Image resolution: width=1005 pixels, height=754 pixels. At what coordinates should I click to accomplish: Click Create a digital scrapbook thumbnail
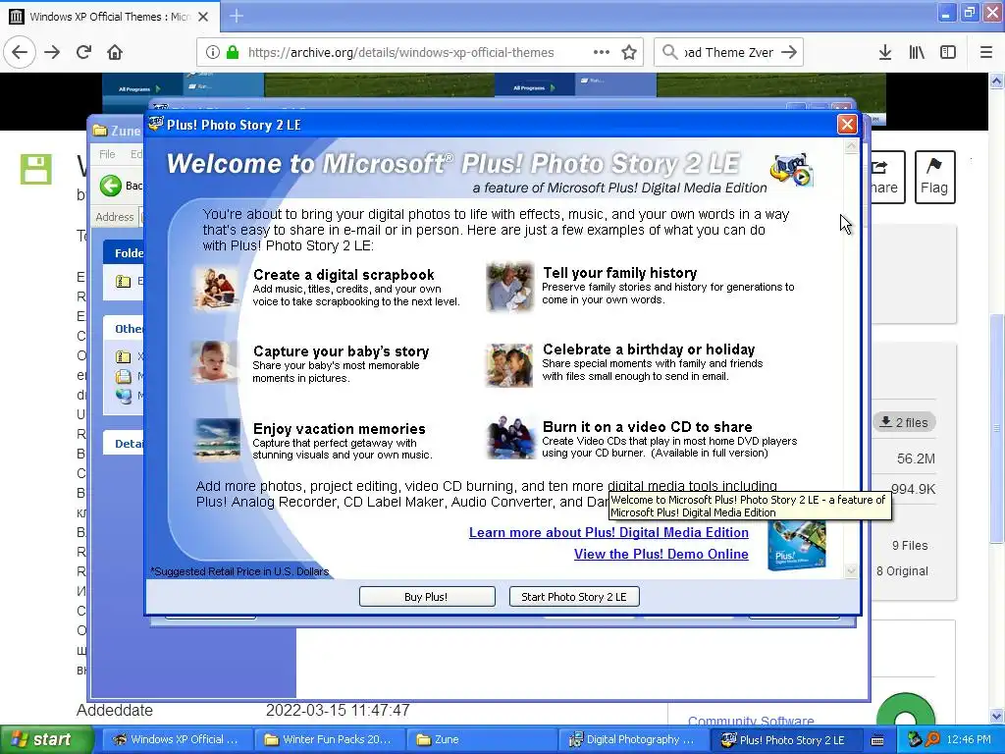tap(217, 289)
